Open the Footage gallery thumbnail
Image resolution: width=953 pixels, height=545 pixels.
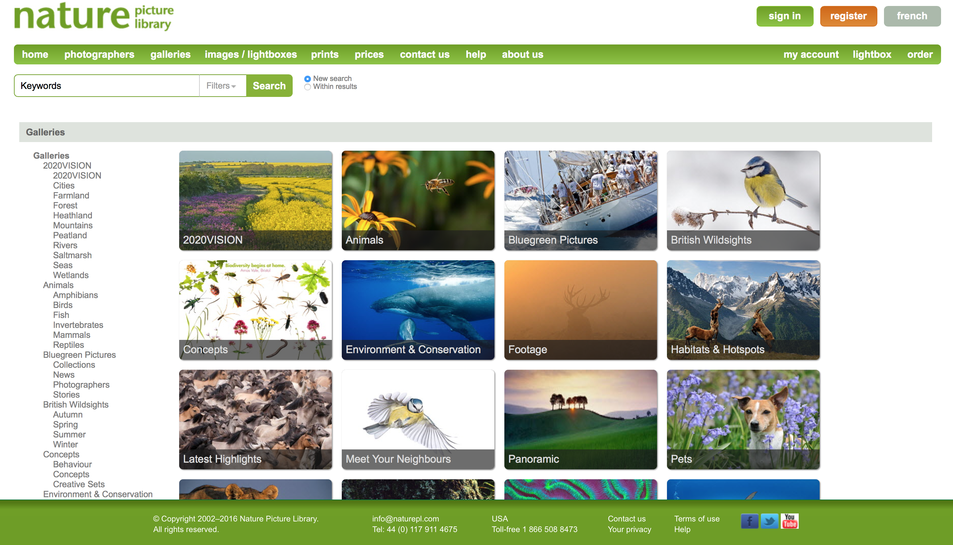pos(581,310)
